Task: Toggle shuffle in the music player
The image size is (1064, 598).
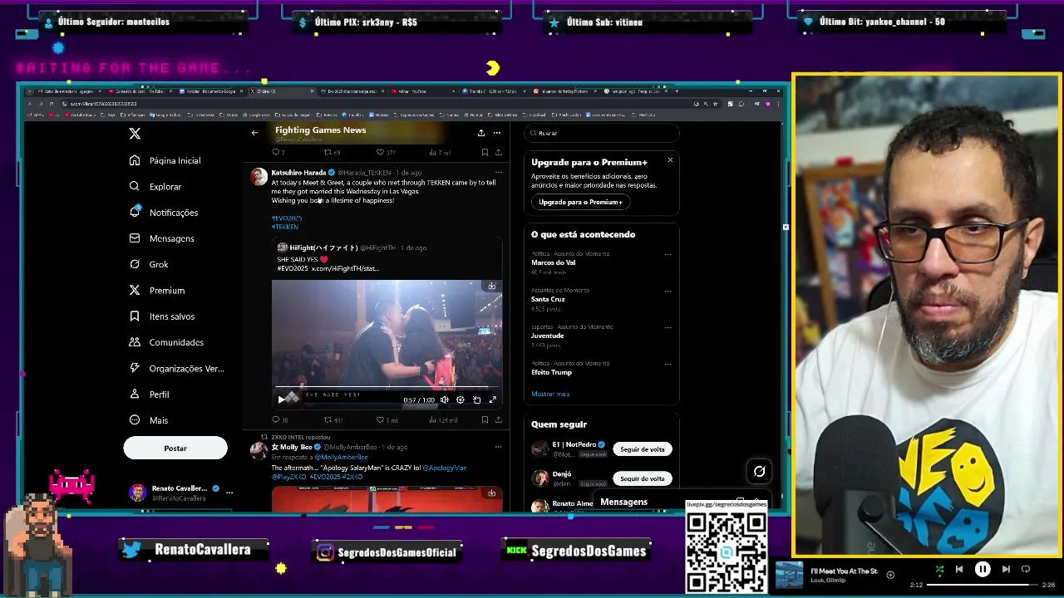Action: click(x=939, y=570)
